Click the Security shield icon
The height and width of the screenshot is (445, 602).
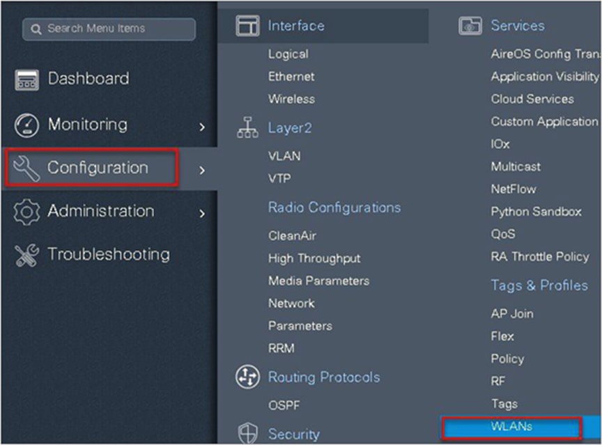[x=247, y=433]
